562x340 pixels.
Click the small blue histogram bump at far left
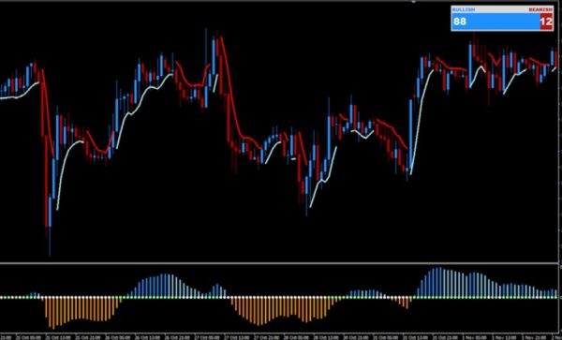tap(35, 294)
